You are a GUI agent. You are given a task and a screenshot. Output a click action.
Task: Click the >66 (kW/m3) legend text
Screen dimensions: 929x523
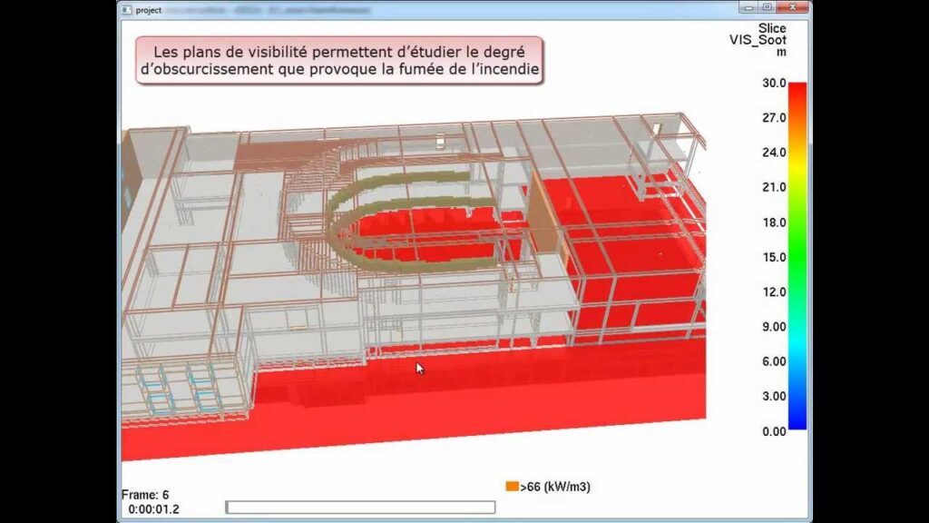coord(556,487)
